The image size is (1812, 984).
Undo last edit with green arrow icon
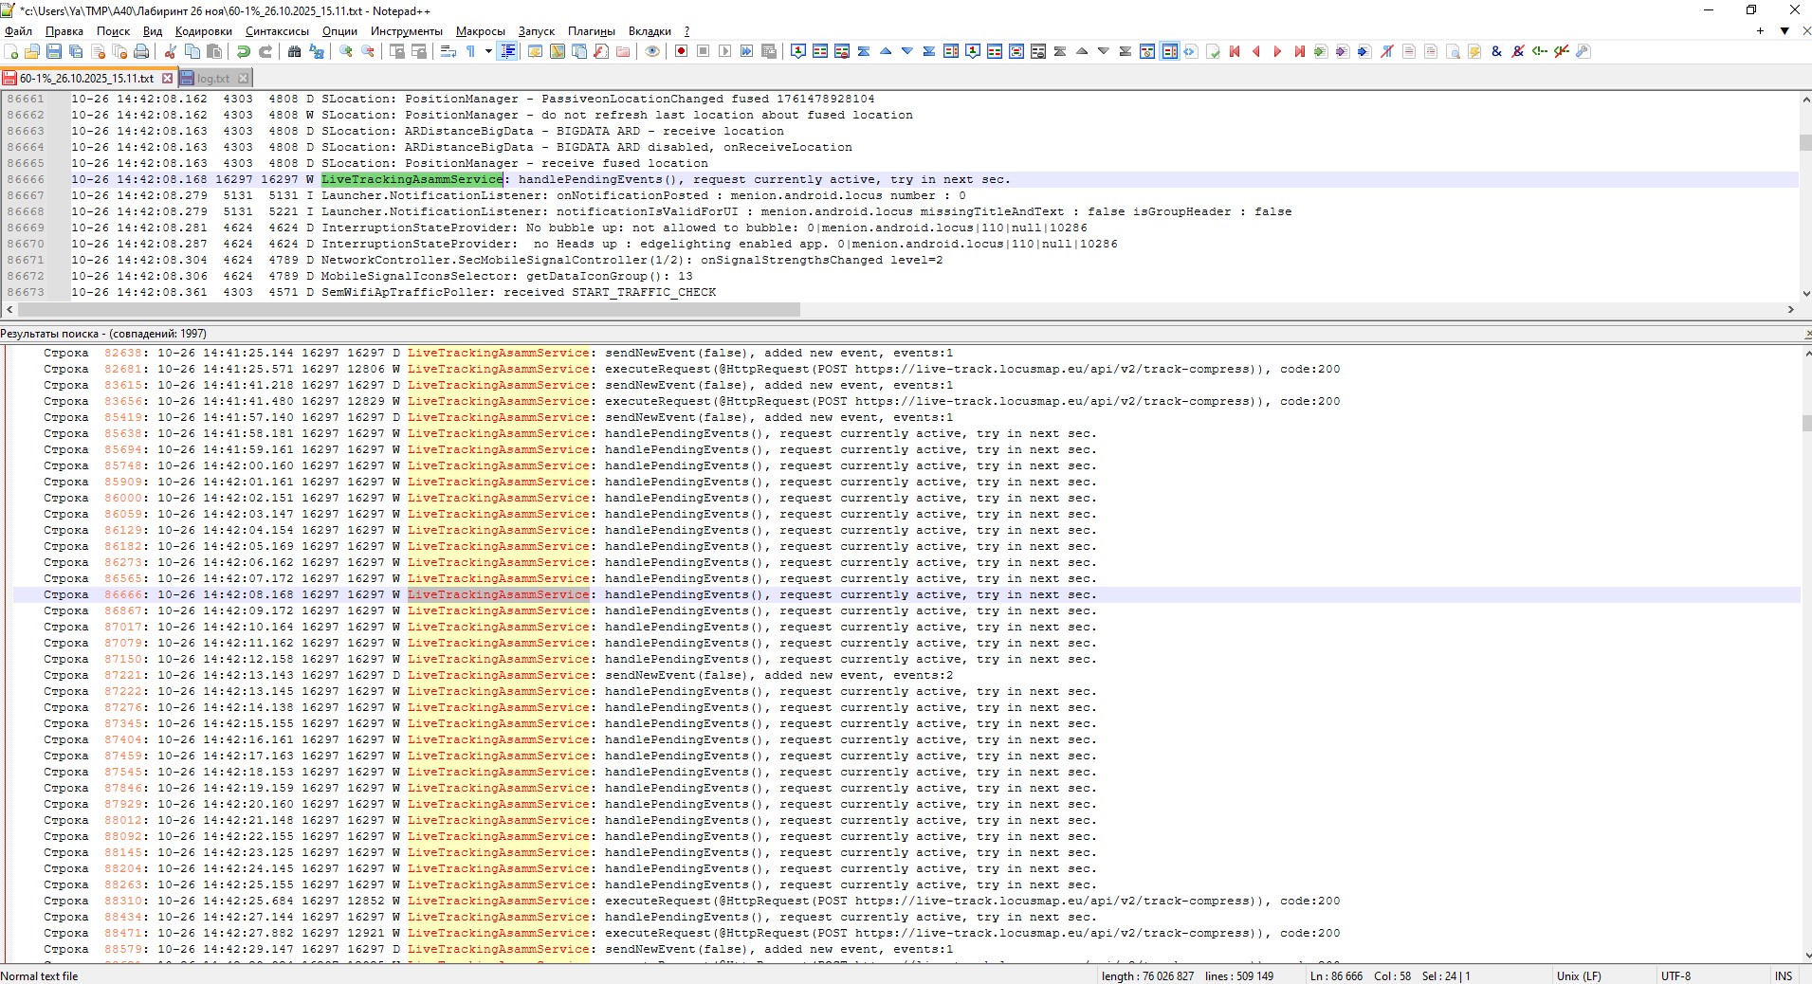(x=244, y=51)
